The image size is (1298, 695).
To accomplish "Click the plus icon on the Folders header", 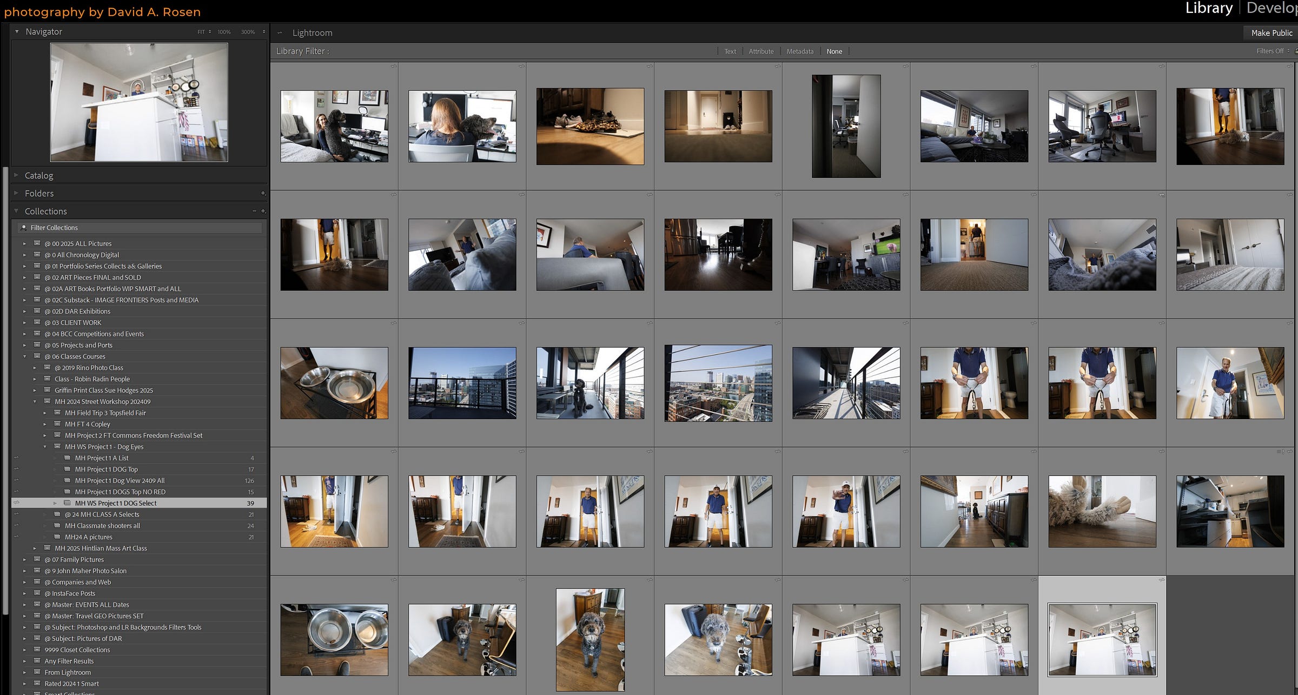I will pos(263,193).
